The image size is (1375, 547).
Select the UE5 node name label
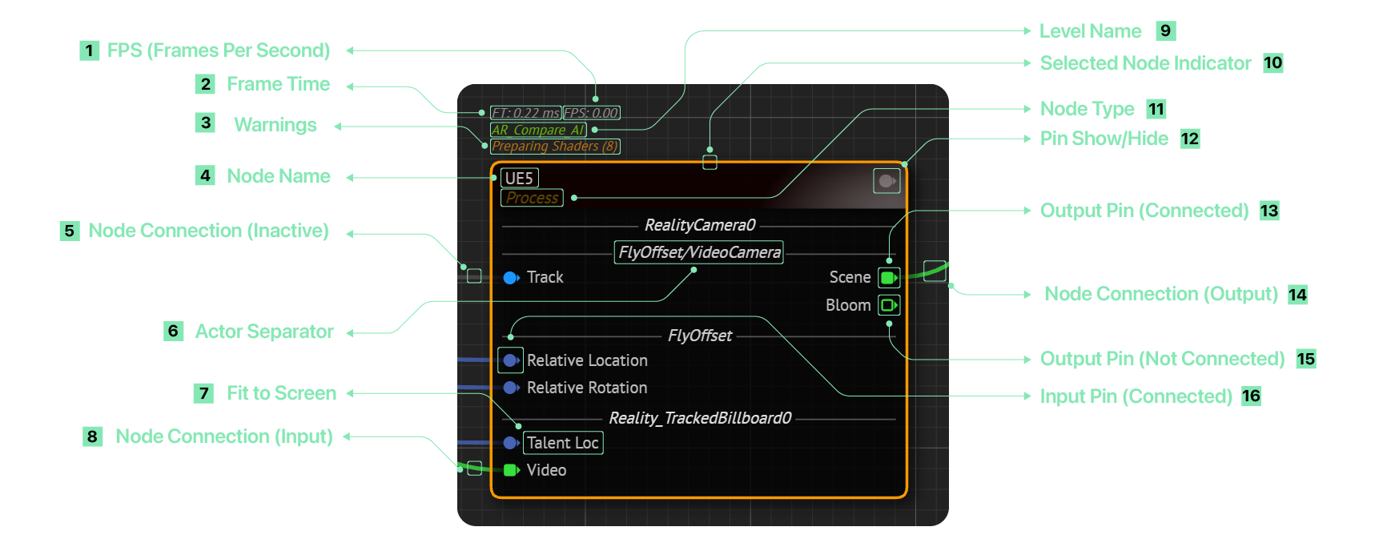pyautogui.click(x=519, y=178)
